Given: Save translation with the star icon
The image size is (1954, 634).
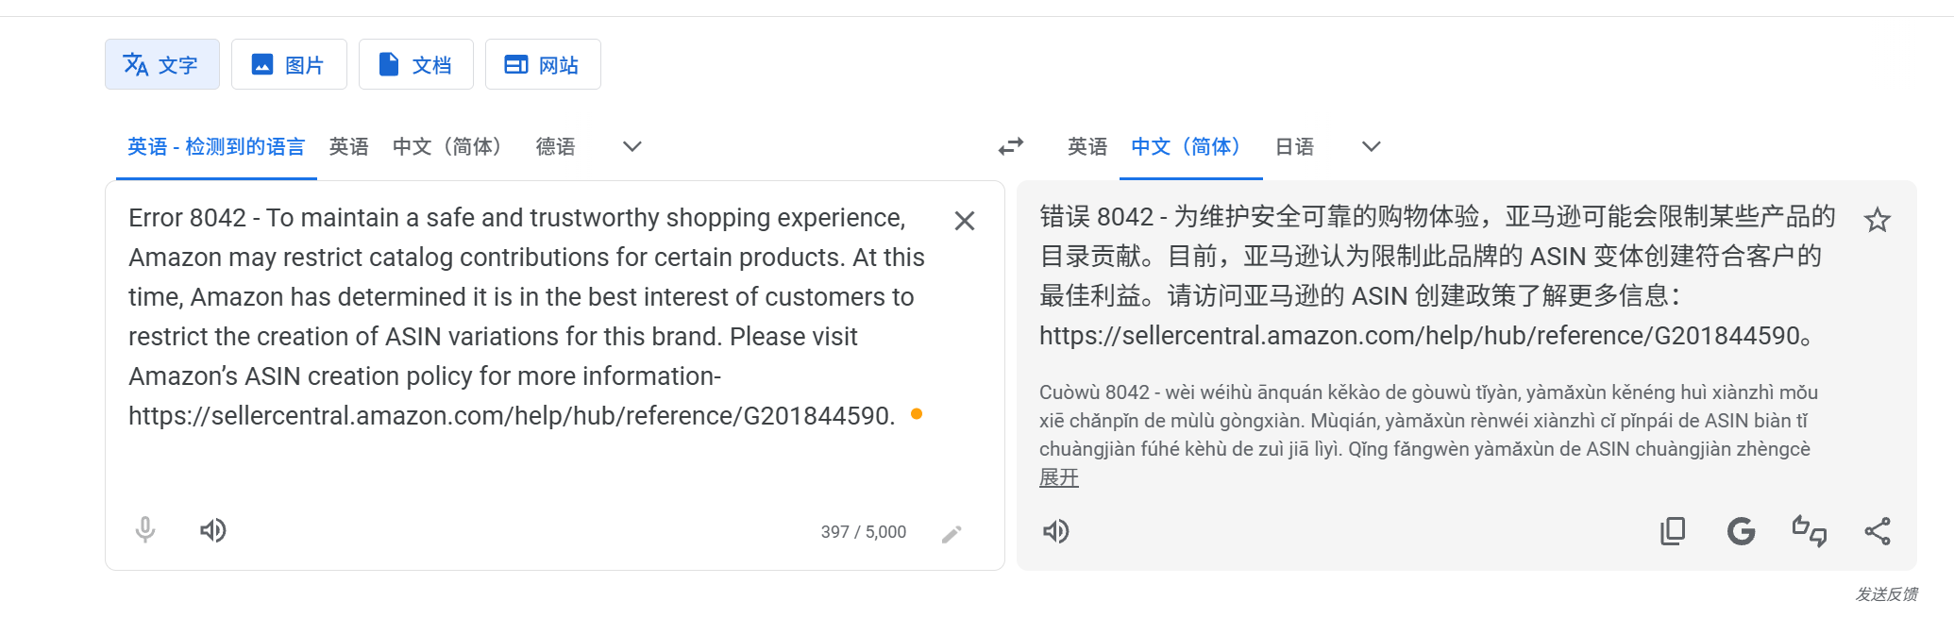Looking at the screenshot, I should [x=1877, y=221].
